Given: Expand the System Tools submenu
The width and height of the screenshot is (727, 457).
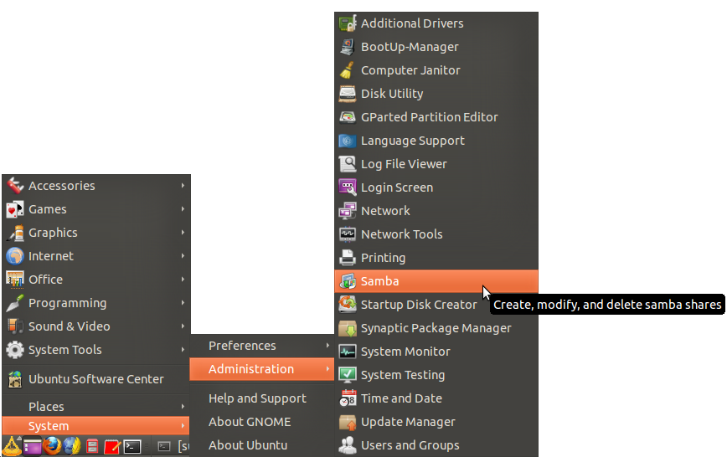Looking at the screenshot, I should (96, 350).
